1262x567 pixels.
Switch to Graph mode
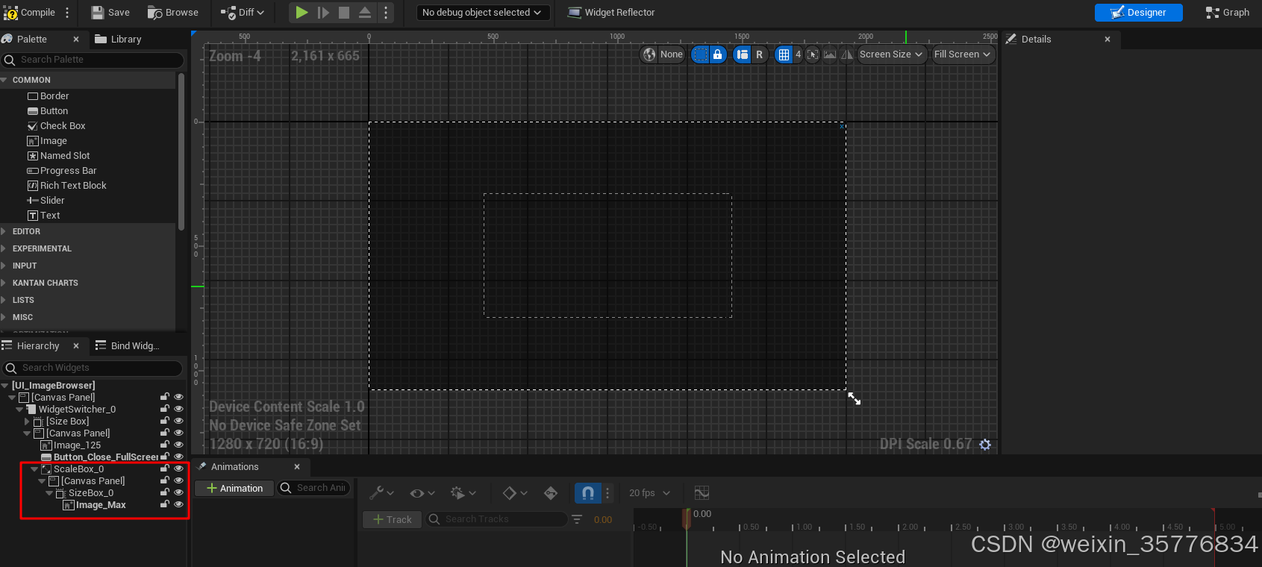pyautogui.click(x=1228, y=13)
